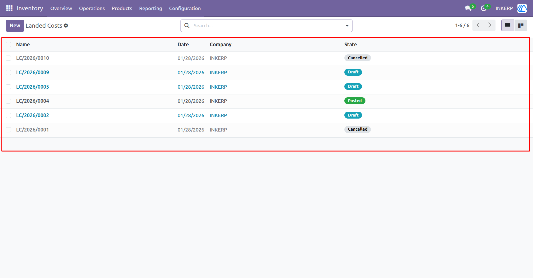The height and width of the screenshot is (278, 533).
Task: Tick the checkbox for LC/2026/0009
Action: click(8, 73)
